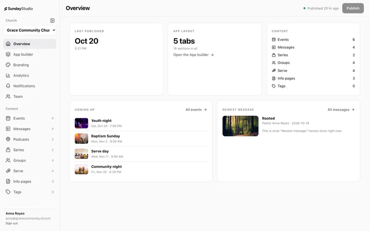Click the Community night event title
The height and width of the screenshot is (231, 370).
(106, 166)
